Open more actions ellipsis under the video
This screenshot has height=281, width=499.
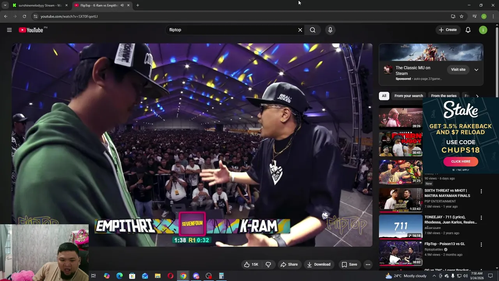coord(368,265)
